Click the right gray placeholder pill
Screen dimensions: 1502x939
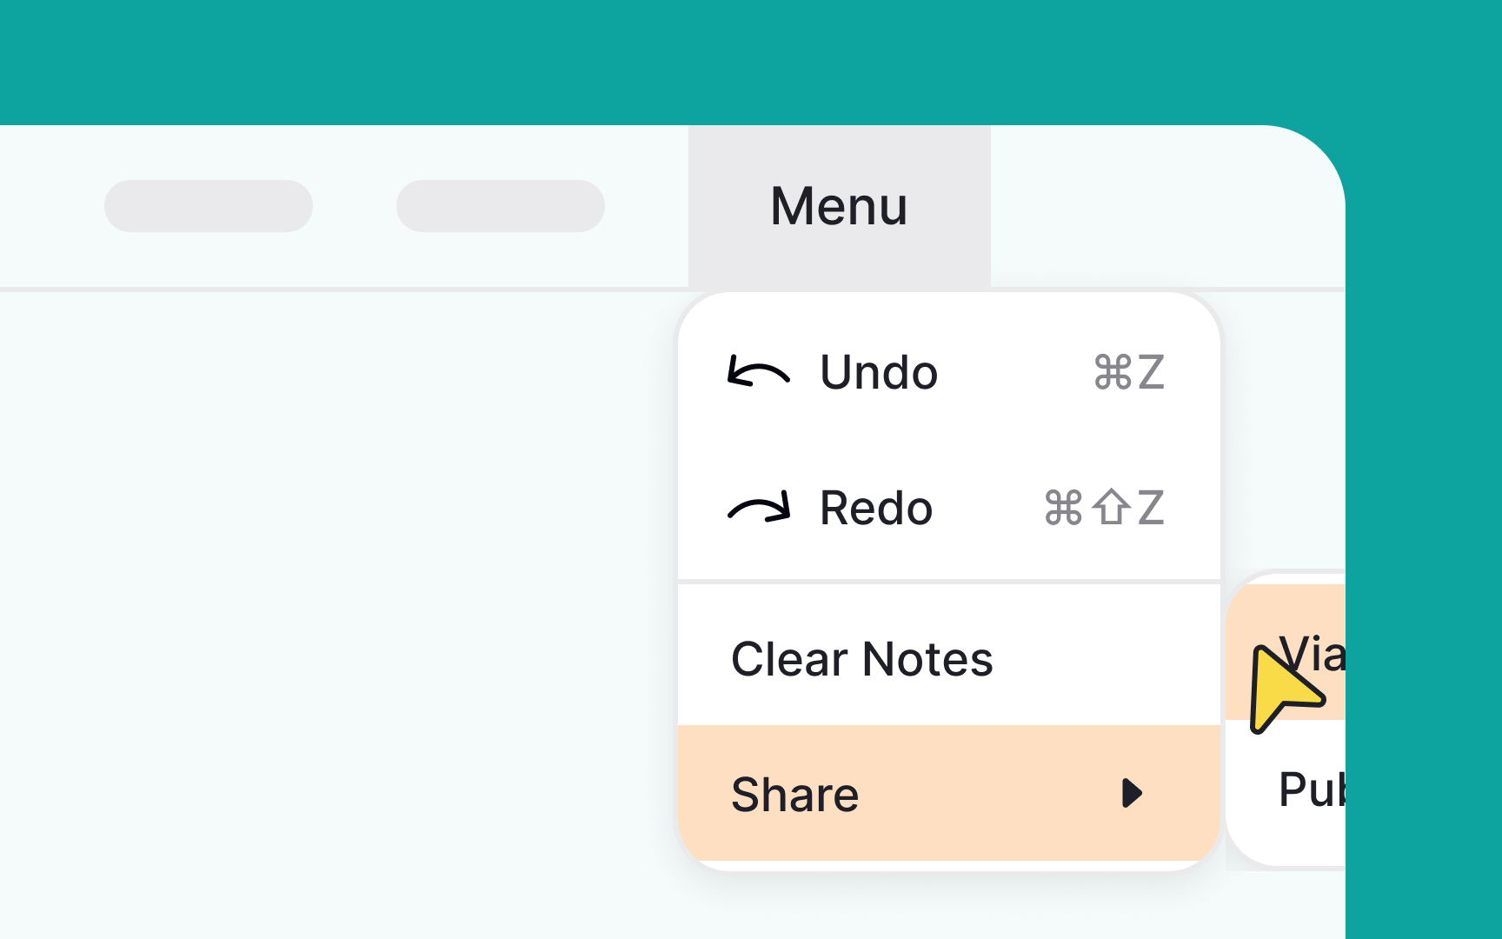pyautogui.click(x=501, y=206)
